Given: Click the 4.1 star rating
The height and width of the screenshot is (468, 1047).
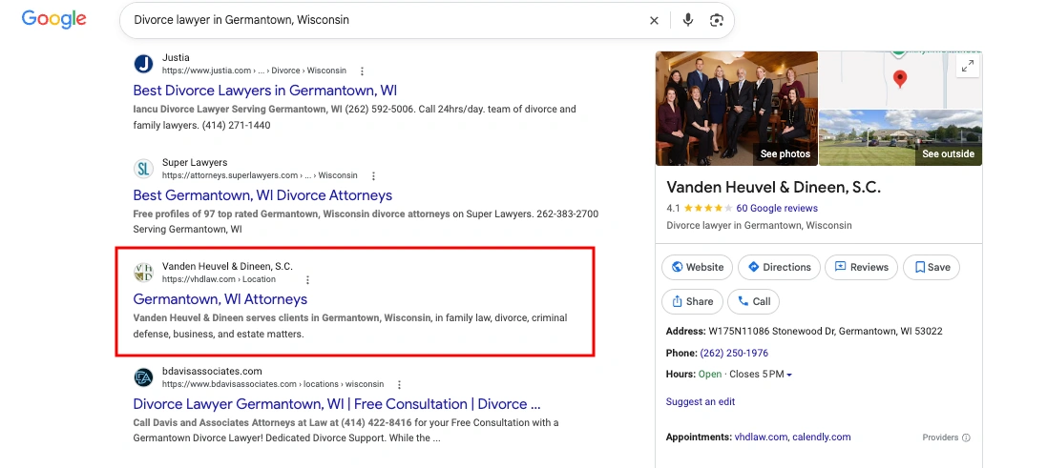Looking at the screenshot, I should (699, 208).
